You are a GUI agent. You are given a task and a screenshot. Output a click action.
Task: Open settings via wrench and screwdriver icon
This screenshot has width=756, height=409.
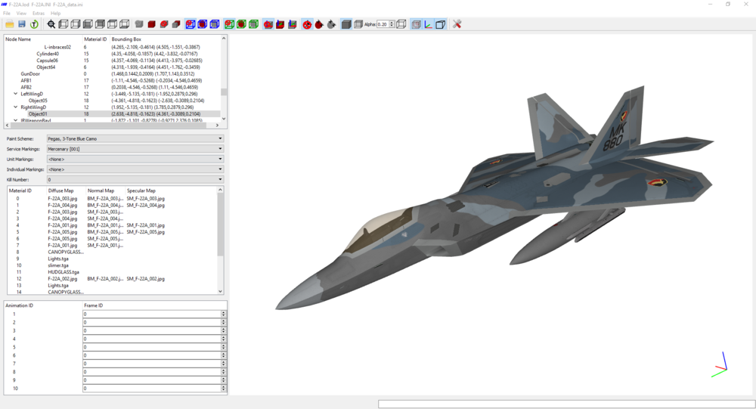(457, 24)
